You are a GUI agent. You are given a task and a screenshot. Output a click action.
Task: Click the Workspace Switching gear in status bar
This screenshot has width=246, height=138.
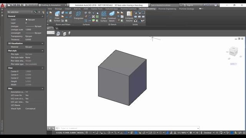pyautogui.click(x=191, y=133)
